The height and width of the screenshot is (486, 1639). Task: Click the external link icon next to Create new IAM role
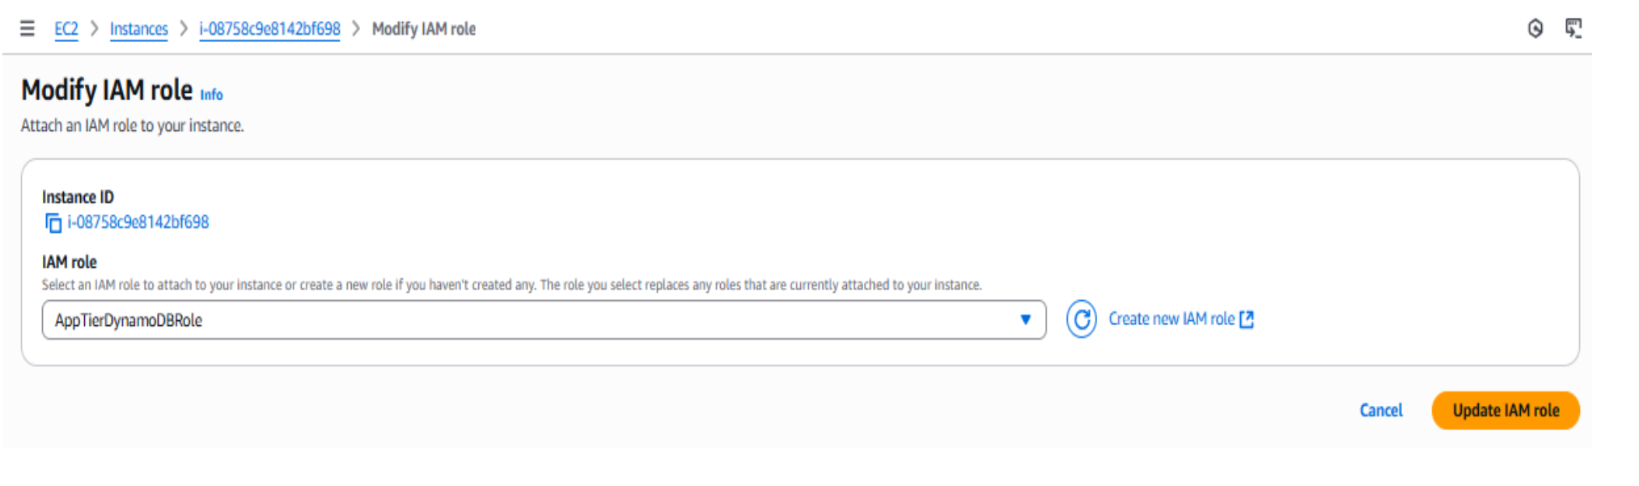1246,319
